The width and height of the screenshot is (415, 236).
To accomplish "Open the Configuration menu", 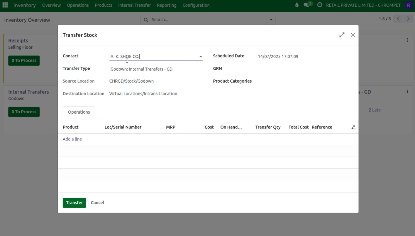I will [196, 5].
